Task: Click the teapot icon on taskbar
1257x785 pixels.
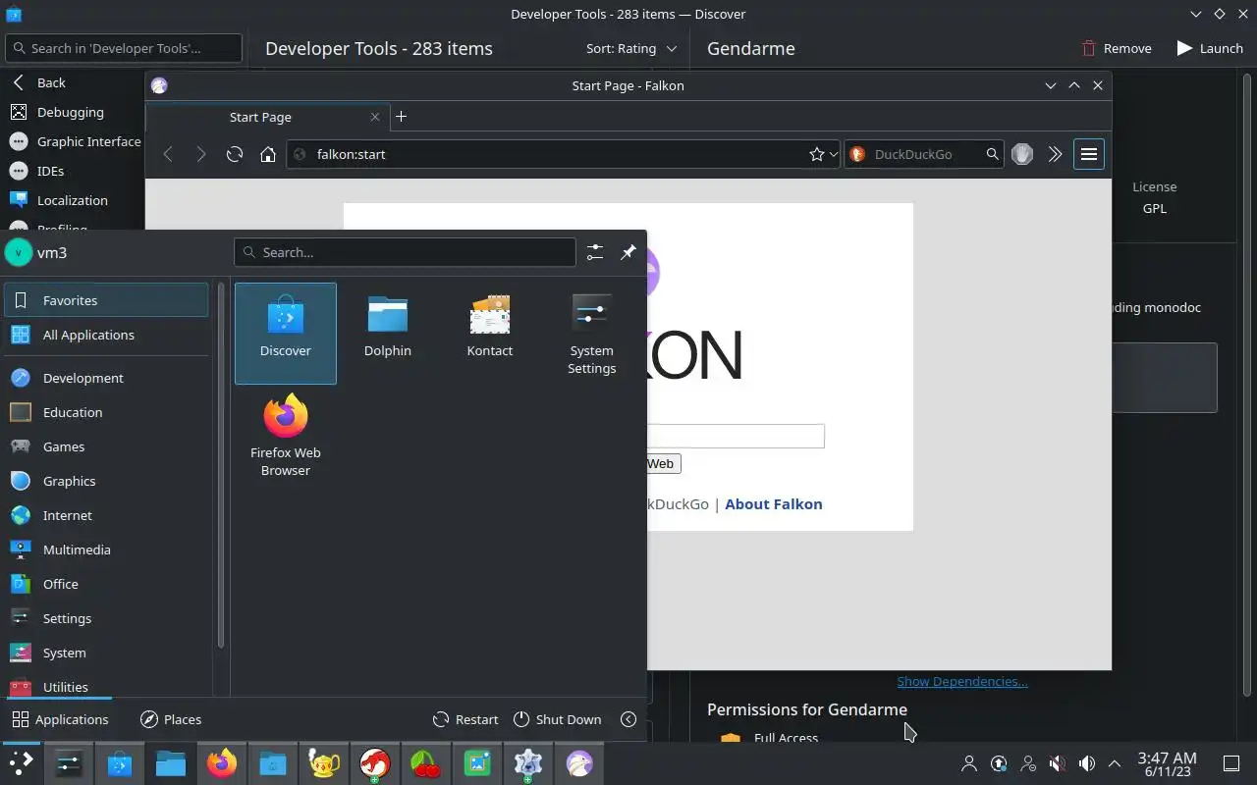Action: (324, 762)
